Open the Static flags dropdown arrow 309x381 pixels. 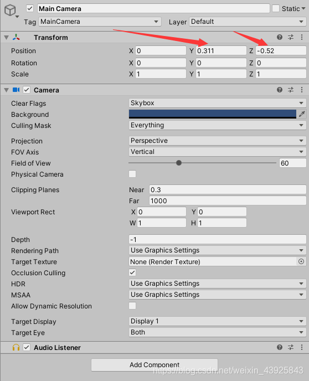[303, 8]
